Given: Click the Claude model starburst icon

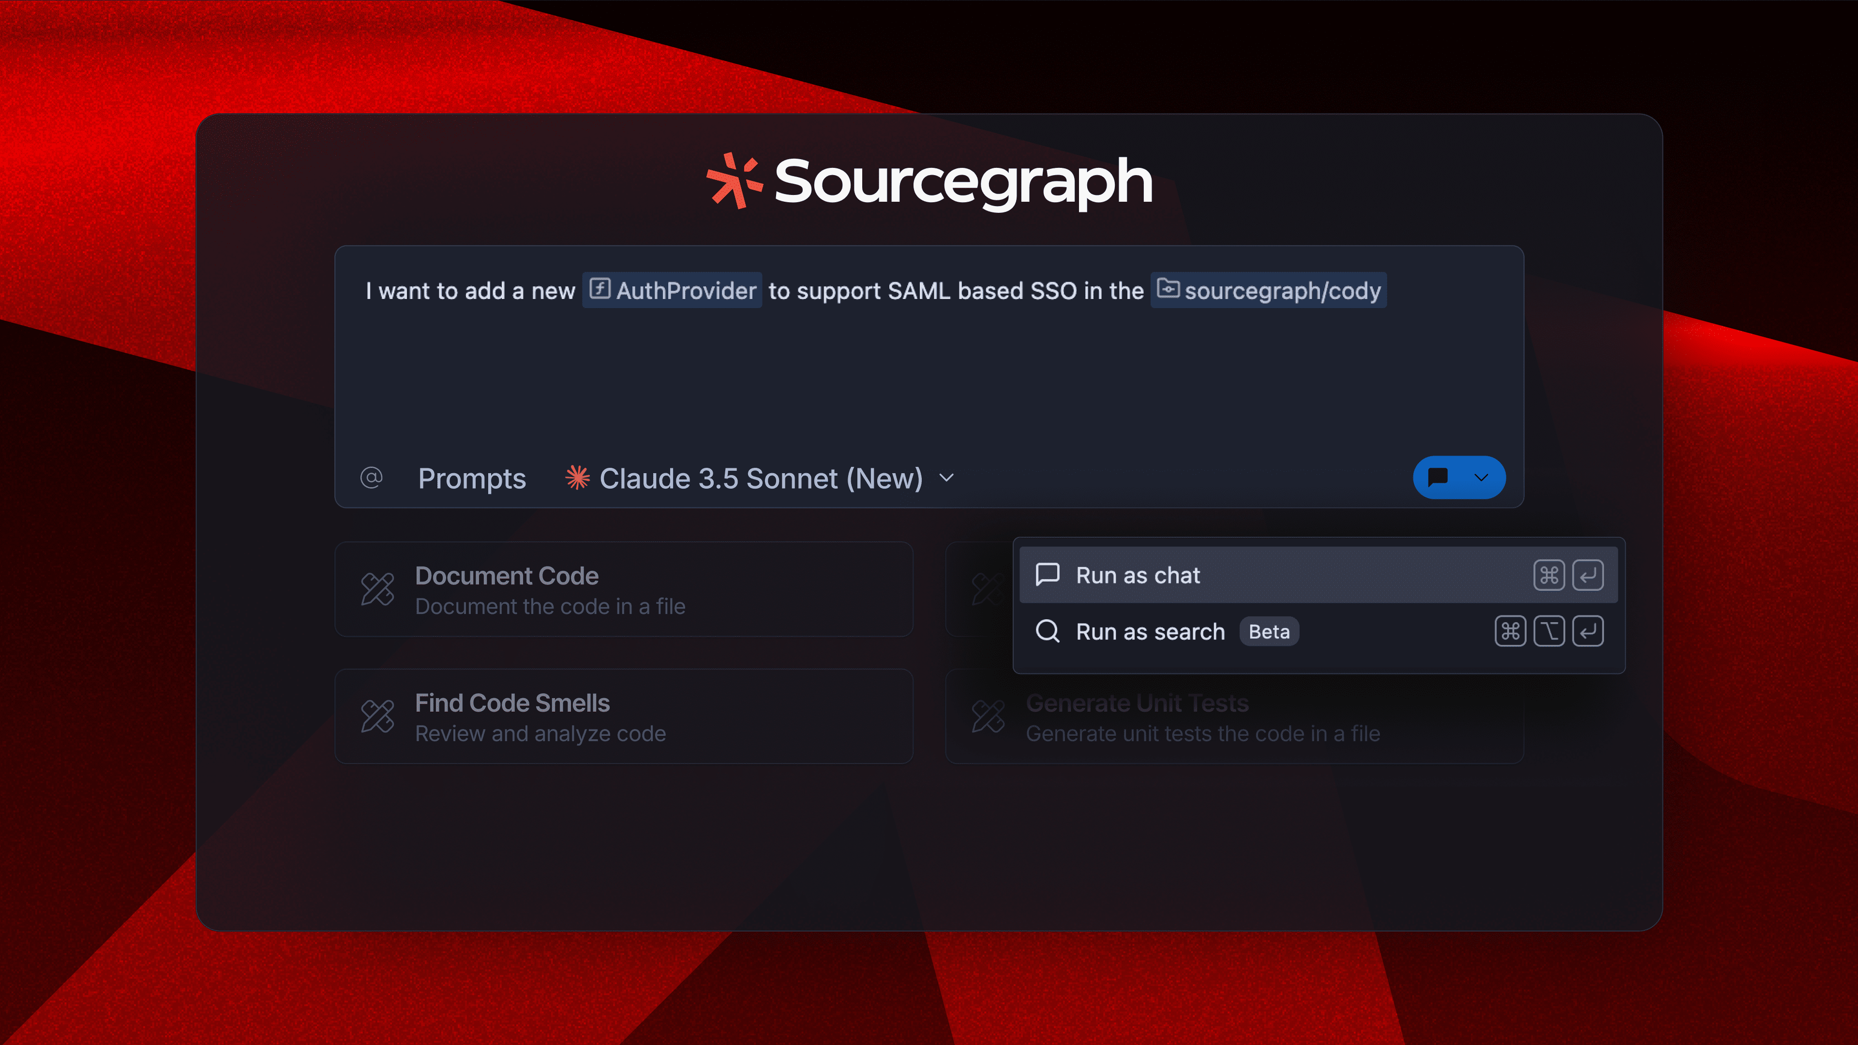Looking at the screenshot, I should tap(577, 478).
